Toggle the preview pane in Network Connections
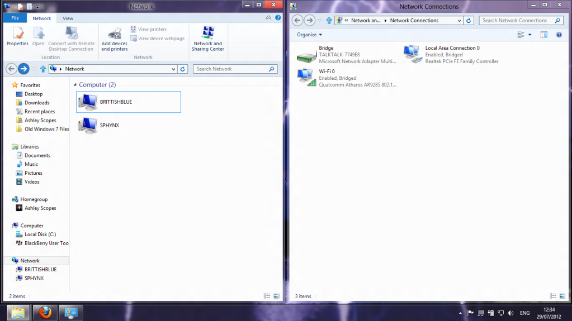This screenshot has height=321, width=572. 543,35
